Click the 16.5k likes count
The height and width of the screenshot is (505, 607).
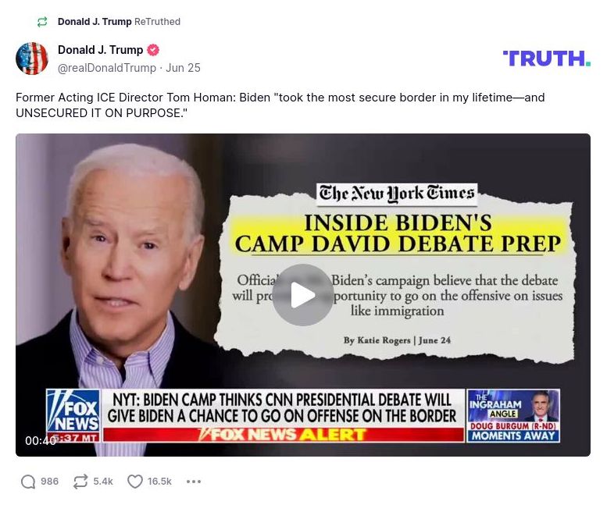point(159,482)
